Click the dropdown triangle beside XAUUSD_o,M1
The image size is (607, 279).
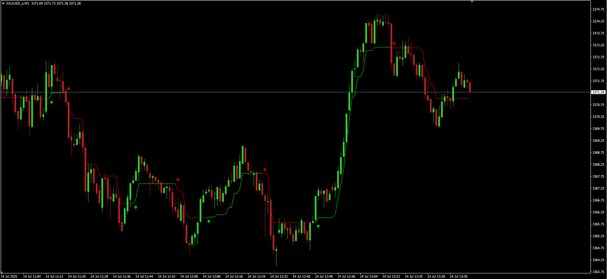point(3,4)
